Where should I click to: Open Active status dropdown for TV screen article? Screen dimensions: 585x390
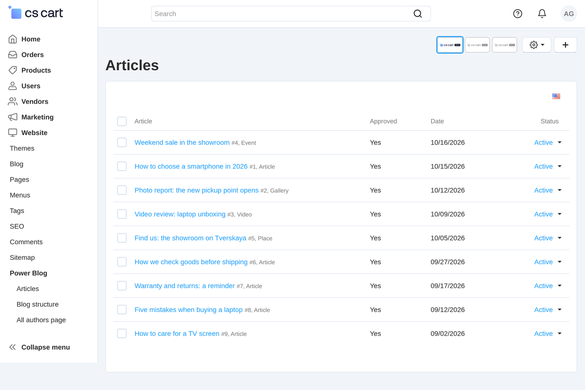click(x=548, y=333)
